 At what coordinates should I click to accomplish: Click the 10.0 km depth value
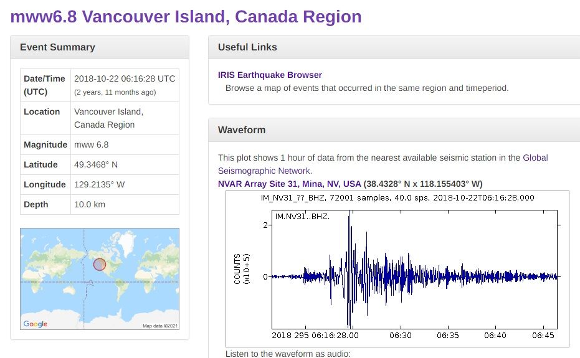click(91, 204)
